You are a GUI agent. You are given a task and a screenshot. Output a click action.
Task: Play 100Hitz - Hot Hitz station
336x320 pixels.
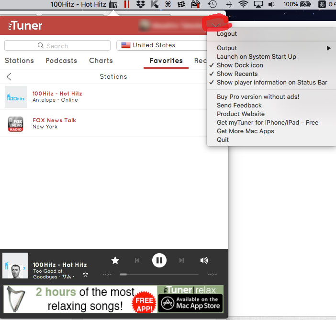pos(103,96)
